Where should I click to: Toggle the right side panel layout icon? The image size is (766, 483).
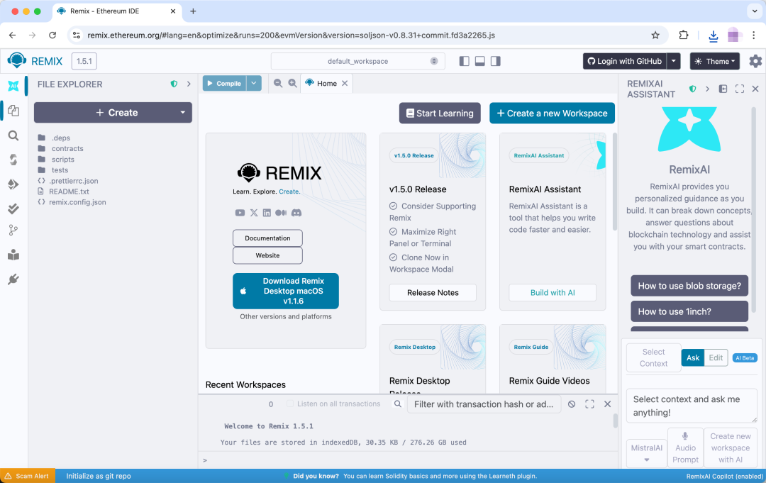pyautogui.click(x=495, y=61)
